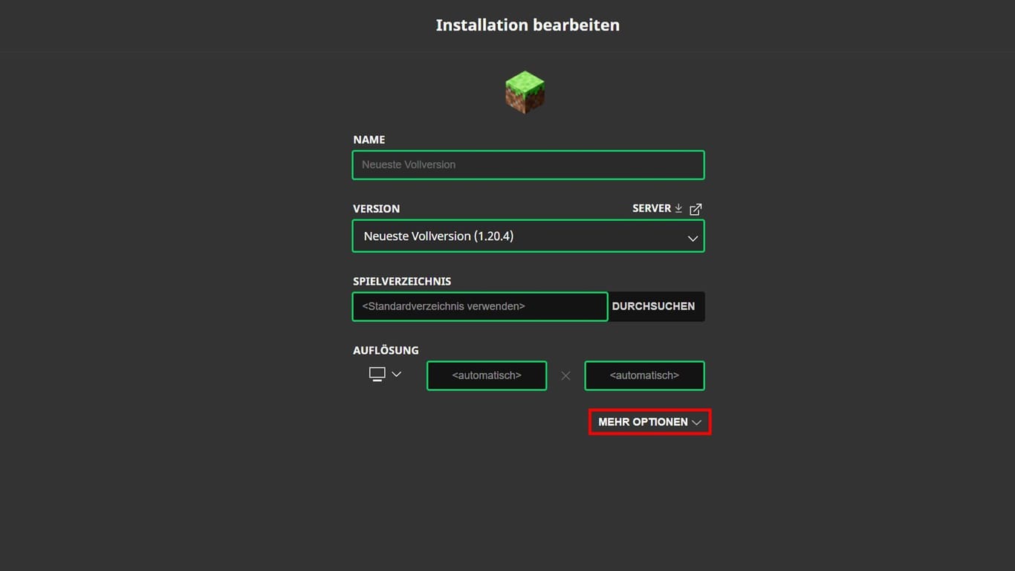Click the SPIELVERZEICHNIS label text
This screenshot has height=571, width=1015.
[x=402, y=281]
